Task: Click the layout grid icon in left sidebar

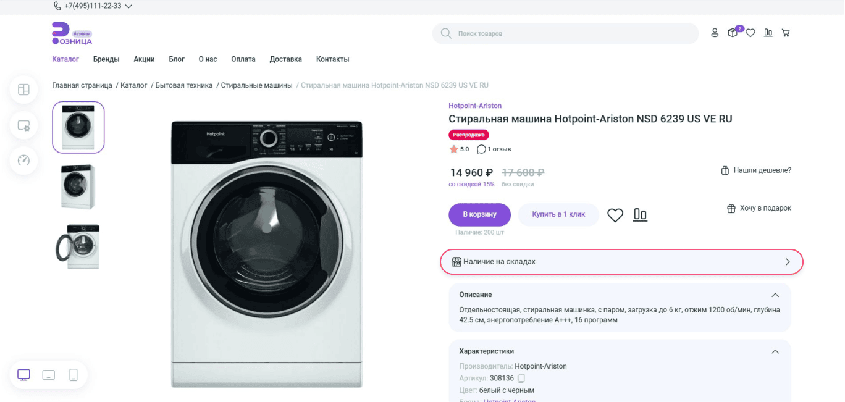Action: (x=23, y=90)
